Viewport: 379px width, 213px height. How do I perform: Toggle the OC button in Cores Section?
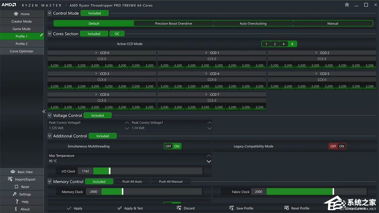point(117,34)
